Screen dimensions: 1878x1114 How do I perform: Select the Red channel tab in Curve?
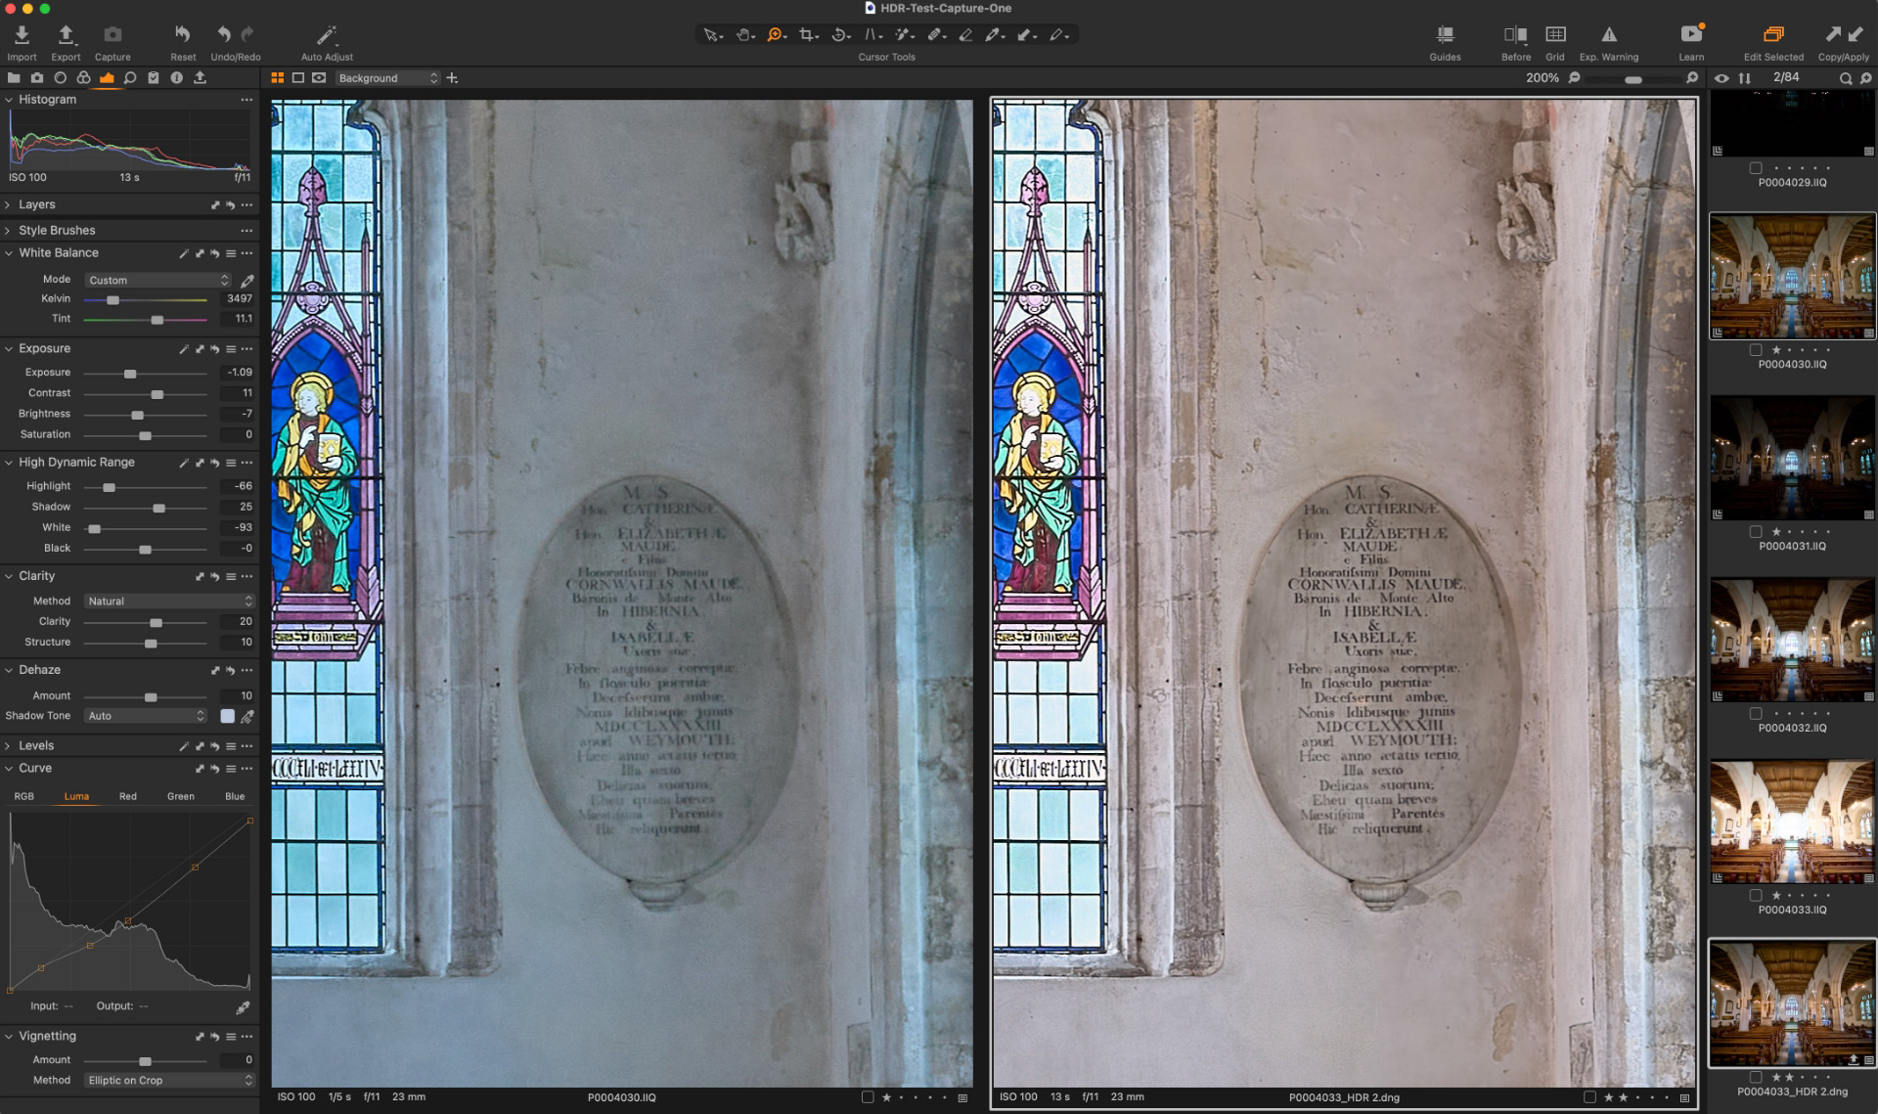point(127,796)
